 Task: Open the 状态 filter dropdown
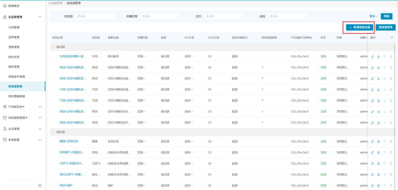224,16
